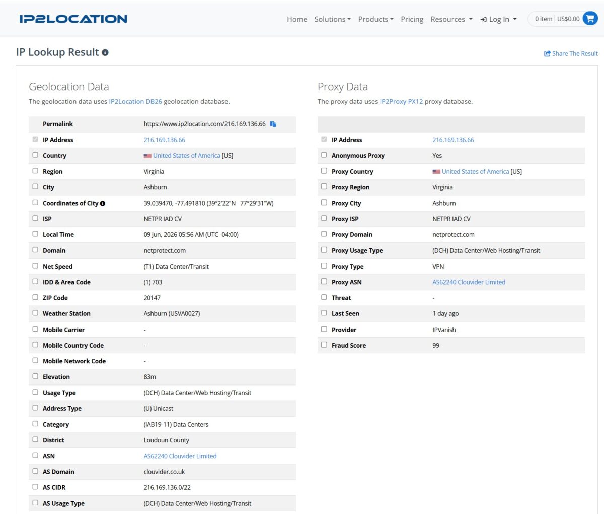Click the Weather Station Ashburn (USVA0027) value

coord(172,313)
